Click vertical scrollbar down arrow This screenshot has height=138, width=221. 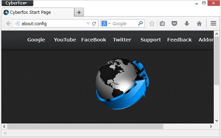[217, 121]
